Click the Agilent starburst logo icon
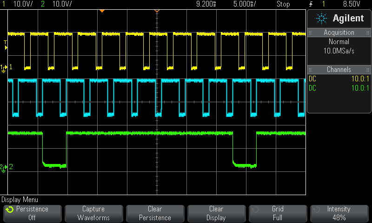The height and width of the screenshot is (223, 372). (321, 18)
